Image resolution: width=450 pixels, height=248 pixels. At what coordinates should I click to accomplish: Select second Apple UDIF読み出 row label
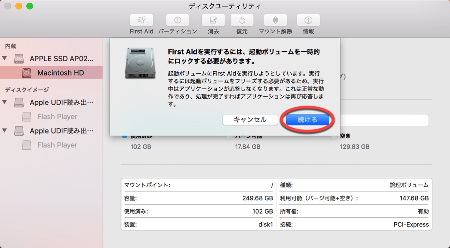click(x=62, y=131)
